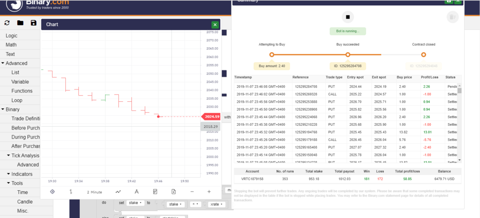Open the drawing tools compass icon
Image resolution: width=480 pixels, height=218 pixels.
[137, 192]
